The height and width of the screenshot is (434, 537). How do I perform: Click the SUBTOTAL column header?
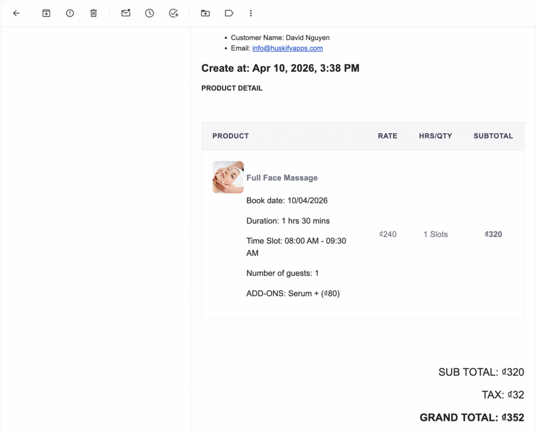coord(493,136)
